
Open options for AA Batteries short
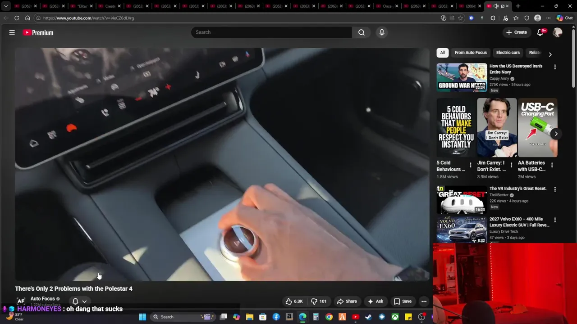[552, 165]
